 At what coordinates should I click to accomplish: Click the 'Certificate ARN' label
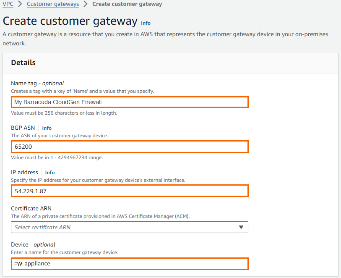pos(31,209)
